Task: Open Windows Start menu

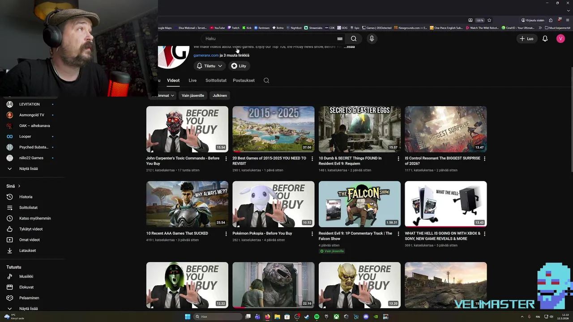Action: tap(188, 317)
